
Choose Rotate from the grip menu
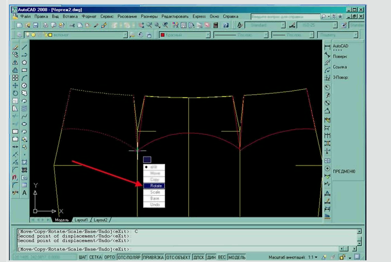(155, 186)
